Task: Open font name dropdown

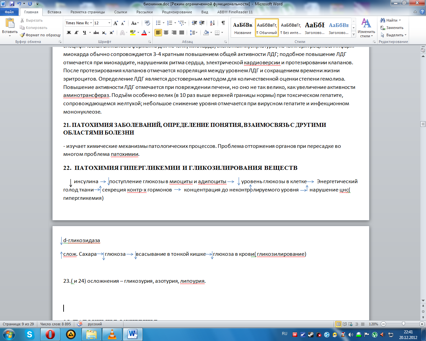Action: pyautogui.click(x=91, y=23)
